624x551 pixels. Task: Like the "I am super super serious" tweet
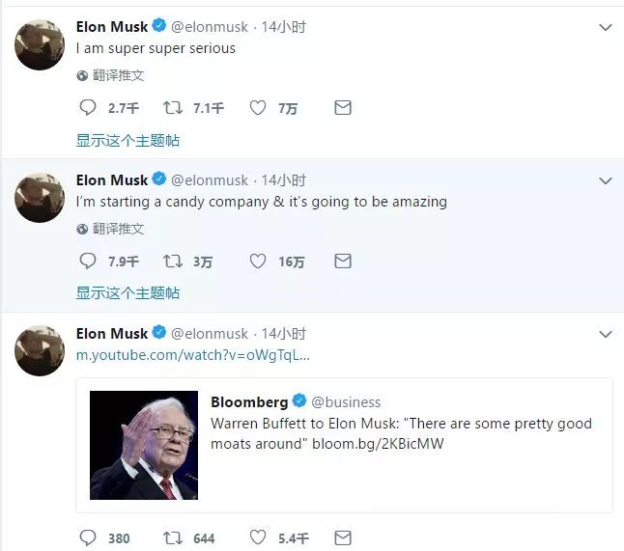pyautogui.click(x=258, y=108)
